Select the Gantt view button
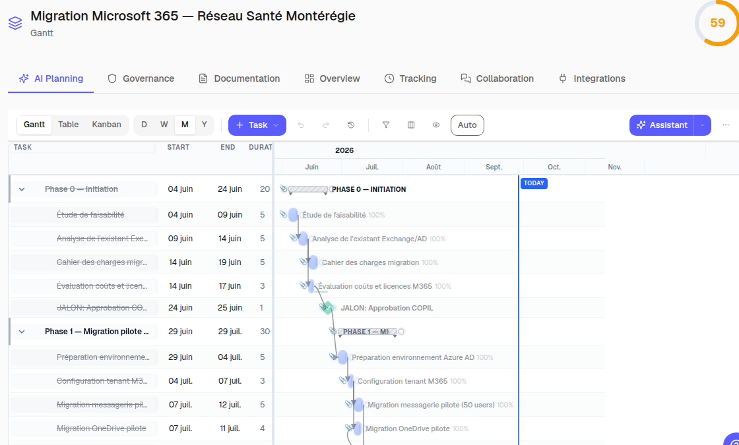 34,125
